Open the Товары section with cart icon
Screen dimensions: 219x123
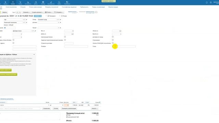click(20, 2)
